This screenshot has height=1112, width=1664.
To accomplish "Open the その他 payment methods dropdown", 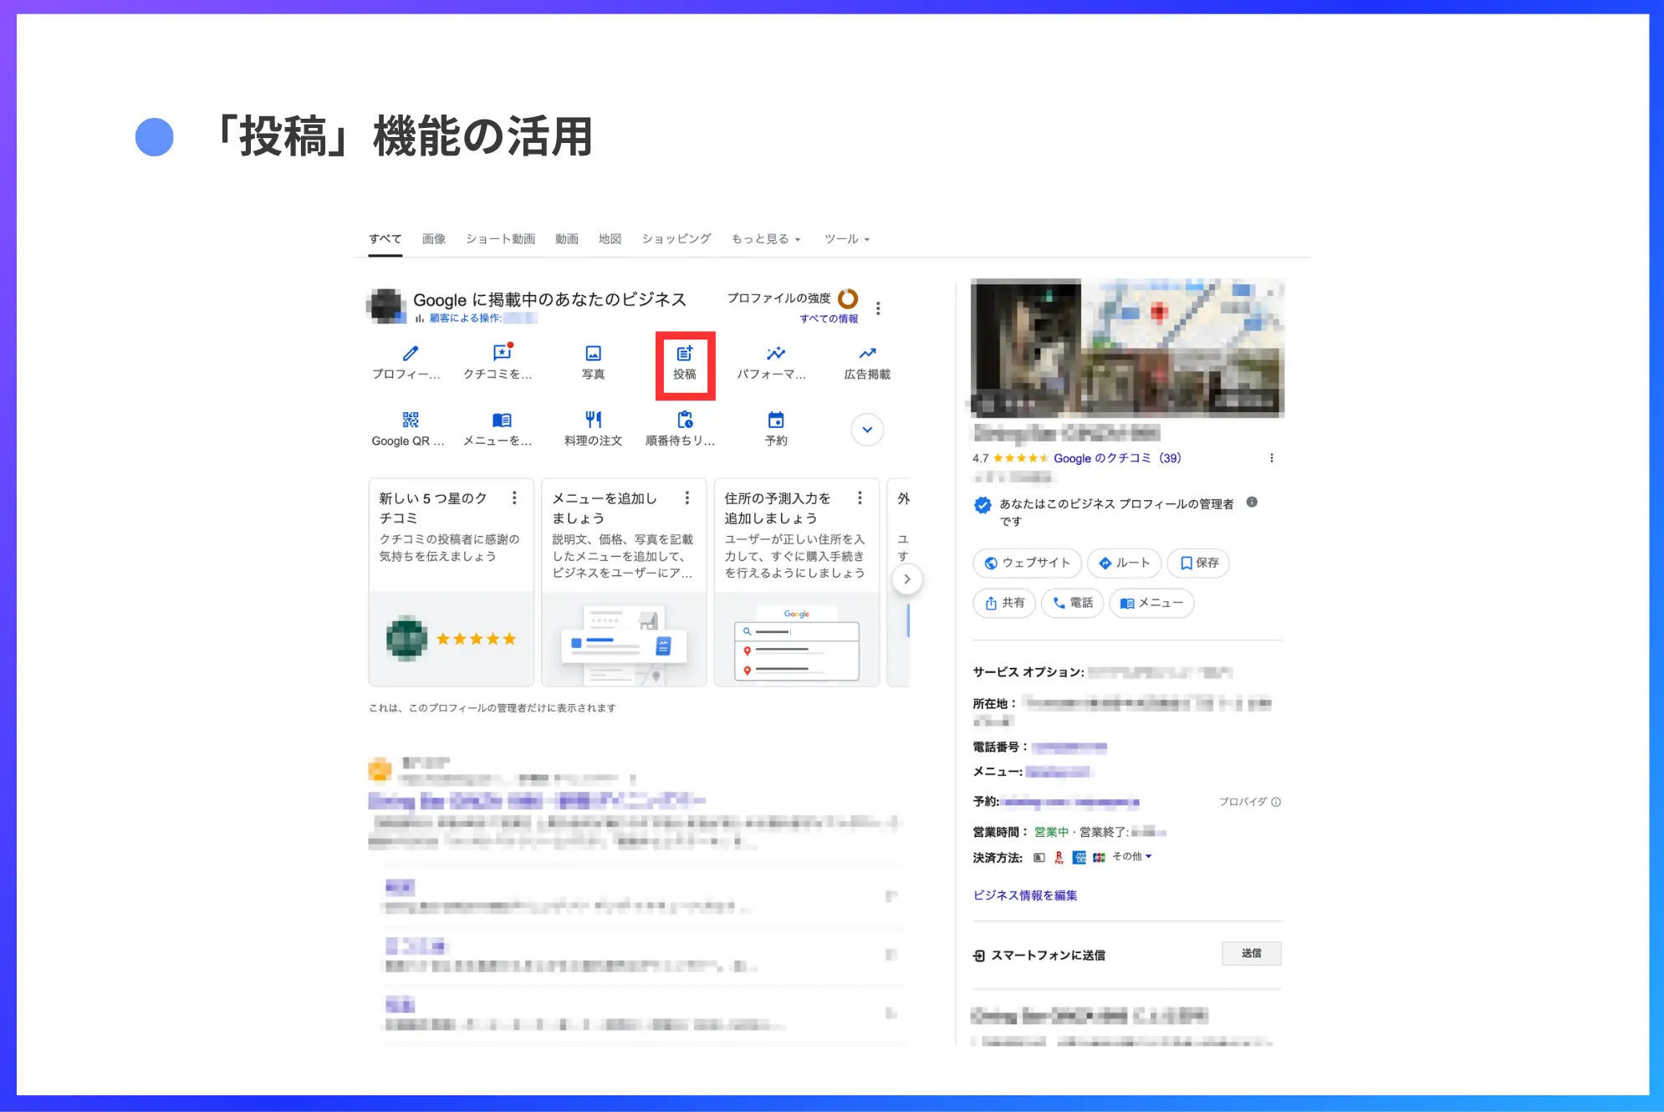I will click(x=1131, y=856).
